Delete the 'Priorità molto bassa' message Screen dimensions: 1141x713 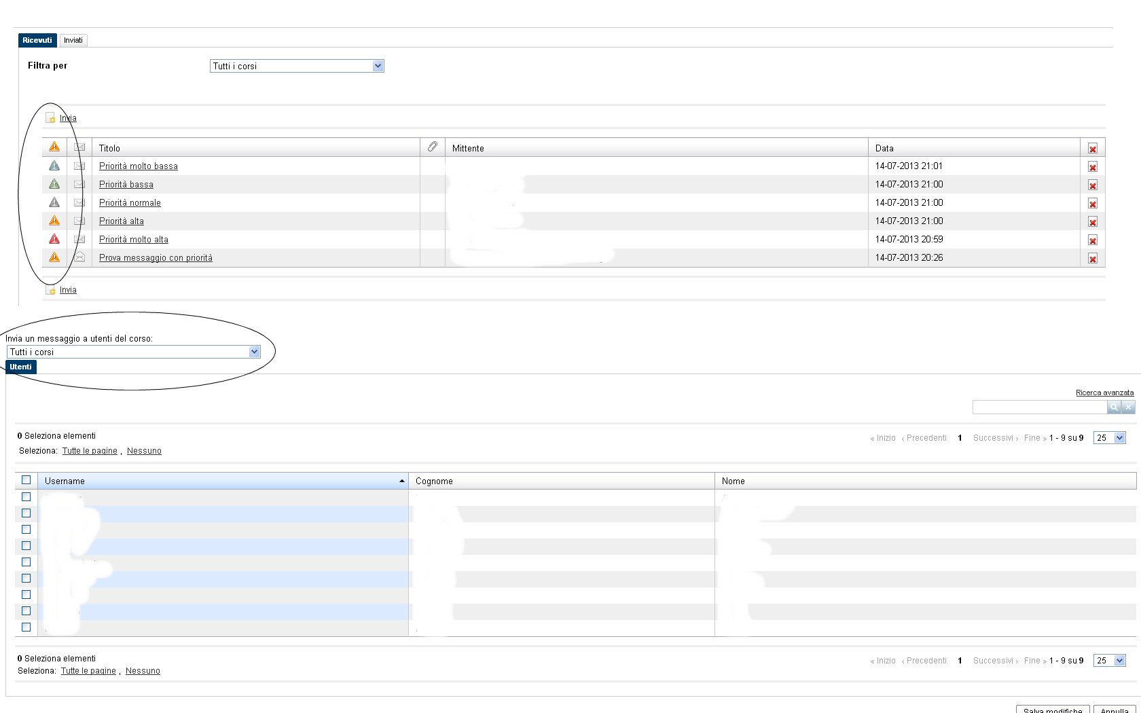[1092, 167]
